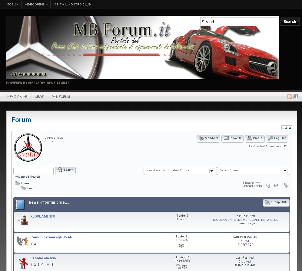Go to page 2 of Comunicazioni agli Utenti
Viewport: 302px width, 271px height.
35,244
